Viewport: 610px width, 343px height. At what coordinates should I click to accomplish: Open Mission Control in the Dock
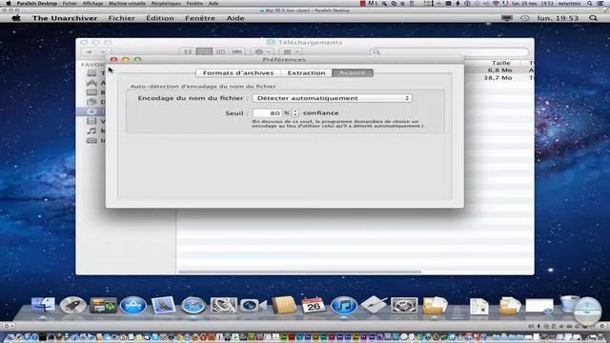(x=103, y=305)
